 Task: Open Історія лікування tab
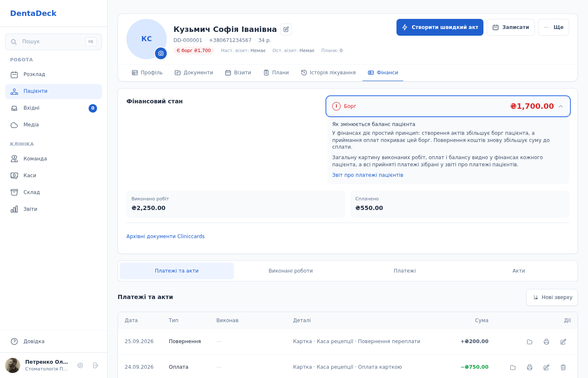(328, 73)
